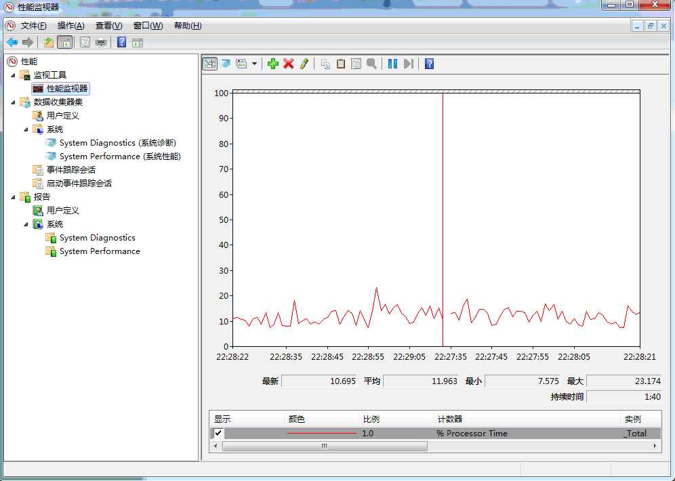675x481 pixels.
Task: Click the _Total instance cell
Action: click(634, 434)
